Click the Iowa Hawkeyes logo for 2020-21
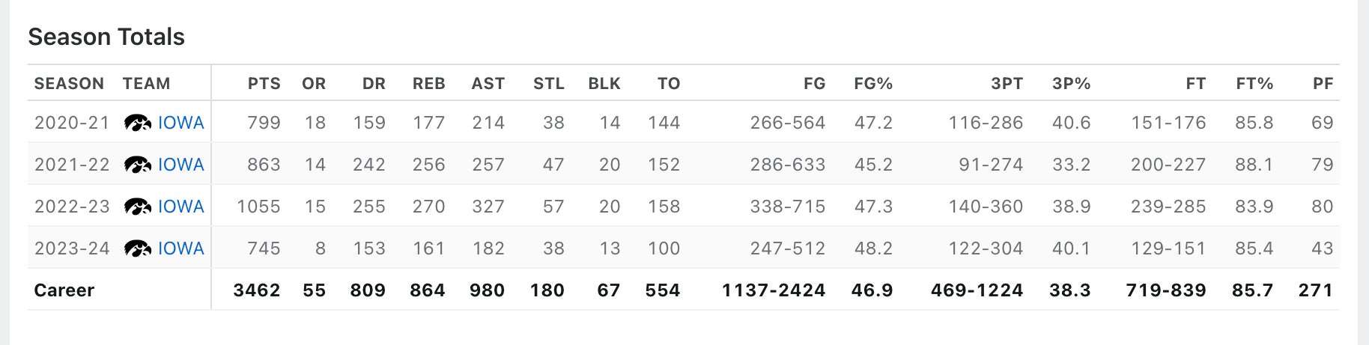 click(138, 123)
